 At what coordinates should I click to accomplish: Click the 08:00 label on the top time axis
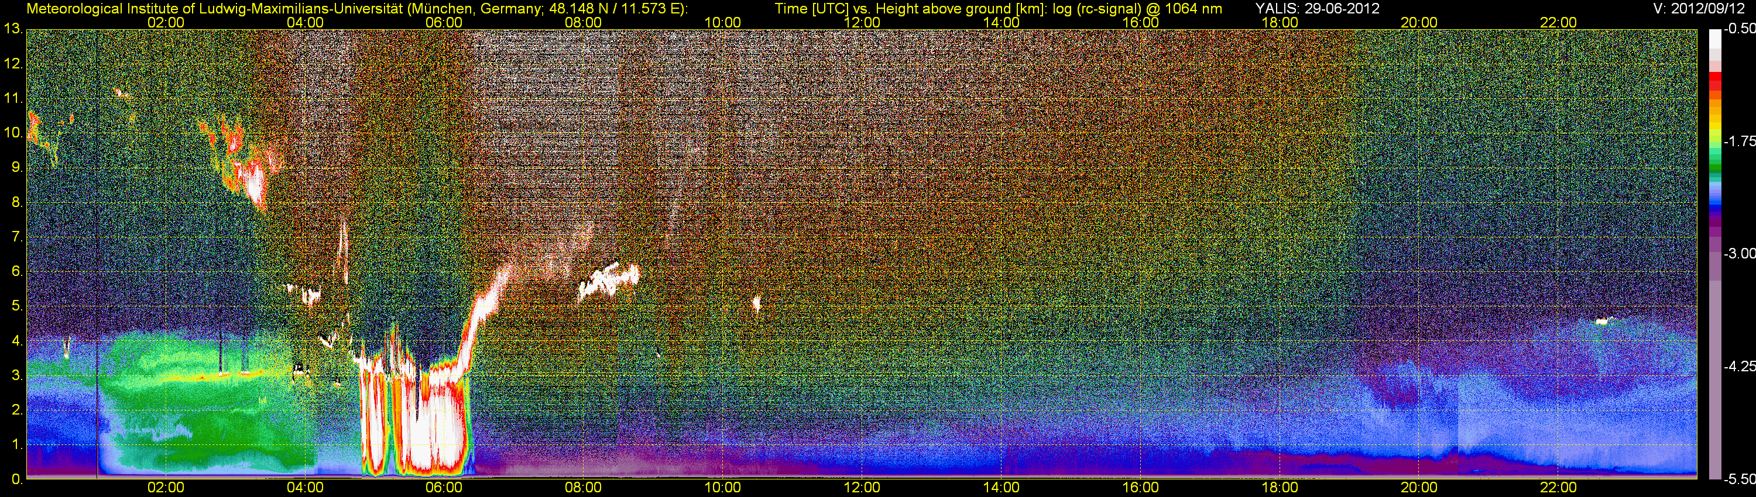click(x=584, y=22)
